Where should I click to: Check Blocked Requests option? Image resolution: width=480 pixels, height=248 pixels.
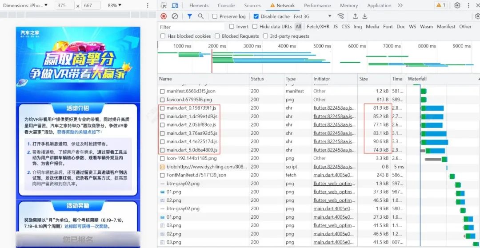pyautogui.click(x=217, y=36)
